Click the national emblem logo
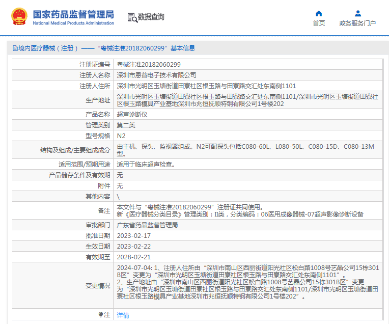389x324 pixels. tap(19, 17)
